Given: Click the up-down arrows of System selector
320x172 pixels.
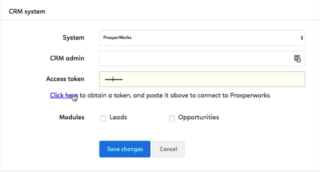Looking at the screenshot, I should coord(302,38).
